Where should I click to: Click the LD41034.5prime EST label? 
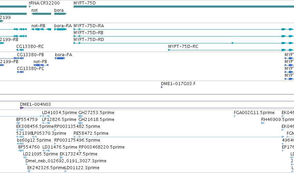[59, 113]
